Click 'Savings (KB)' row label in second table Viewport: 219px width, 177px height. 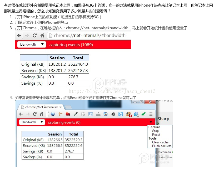tap(34, 151)
